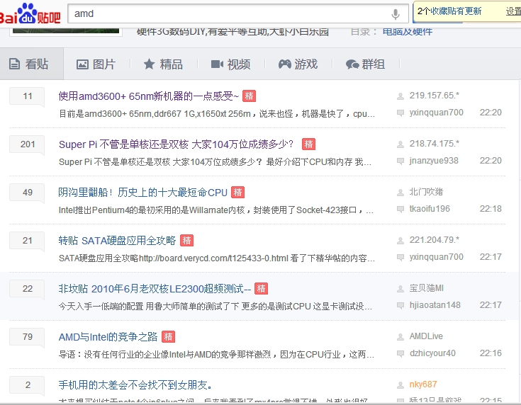
Task: Click reply icon beside dzhicyour40
Action: (x=400, y=353)
